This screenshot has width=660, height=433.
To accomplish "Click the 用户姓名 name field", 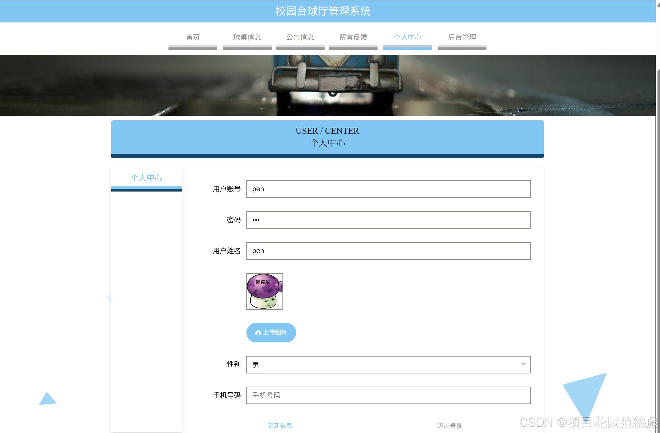I will point(388,251).
